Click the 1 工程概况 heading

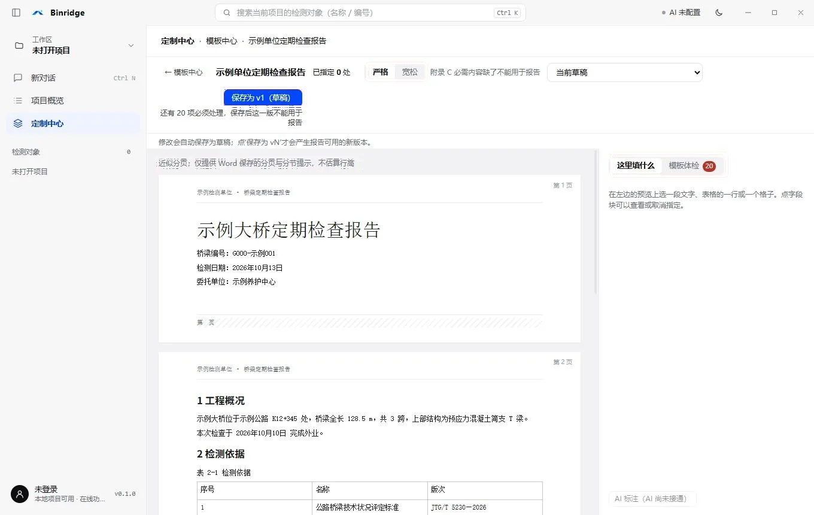coord(221,401)
